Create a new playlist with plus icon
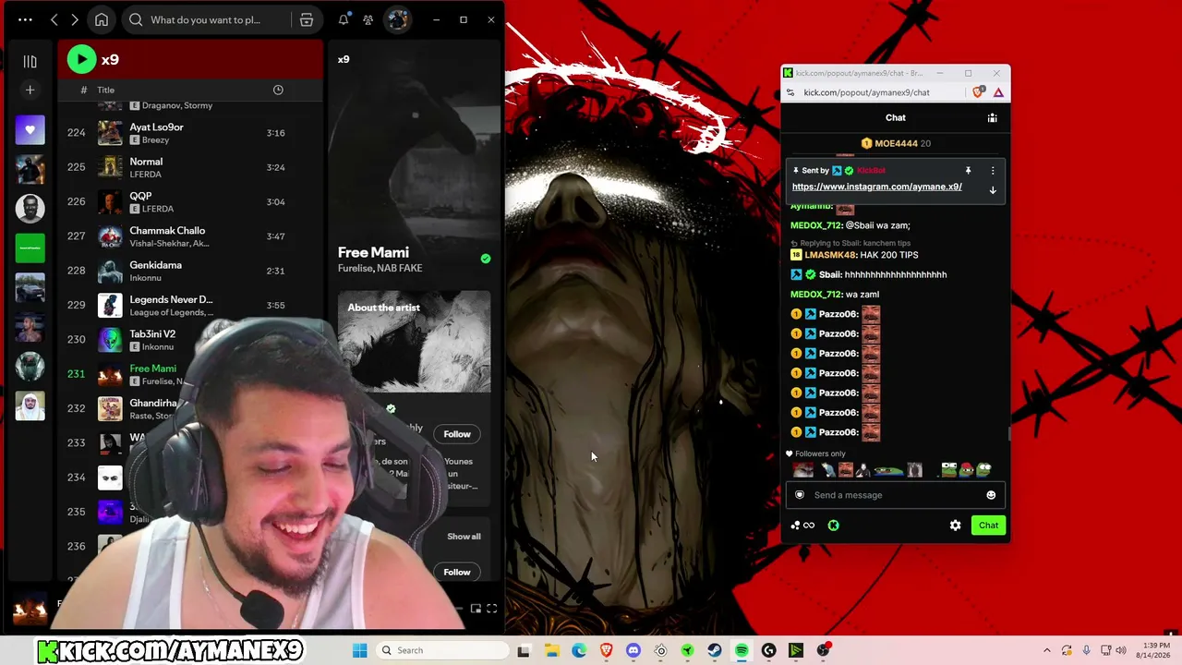Screen dimensions: 1182x665 tap(30, 90)
